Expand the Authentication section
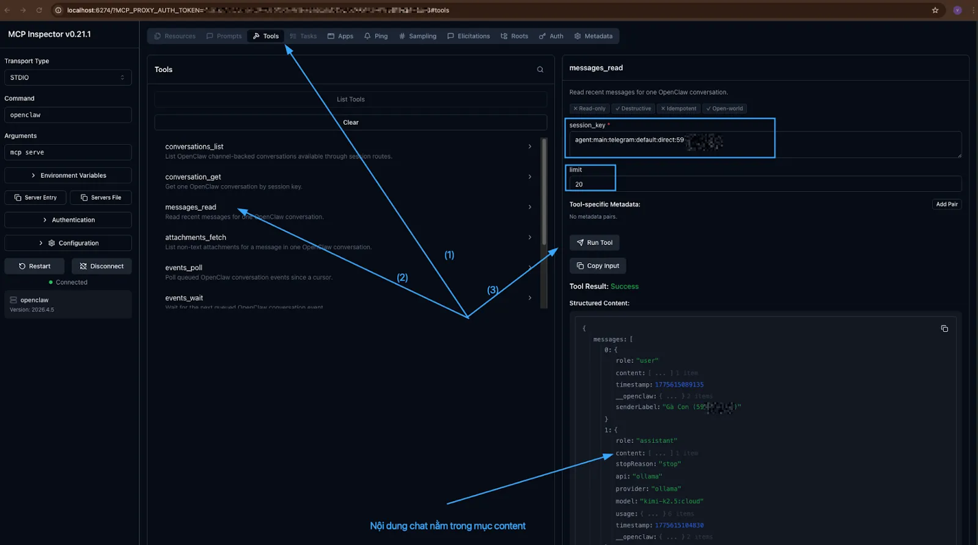Viewport: 978px width, 545px height. tap(68, 220)
